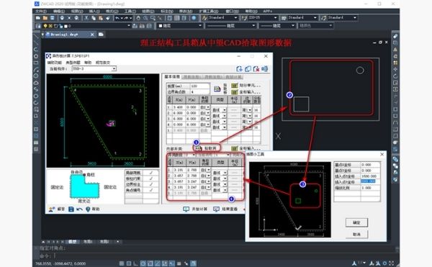
Task: Click the cancel button in small tool dialog
Action: pyautogui.click(x=356, y=234)
